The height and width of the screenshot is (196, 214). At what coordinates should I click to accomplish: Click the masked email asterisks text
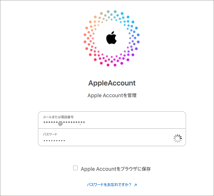point(64,123)
